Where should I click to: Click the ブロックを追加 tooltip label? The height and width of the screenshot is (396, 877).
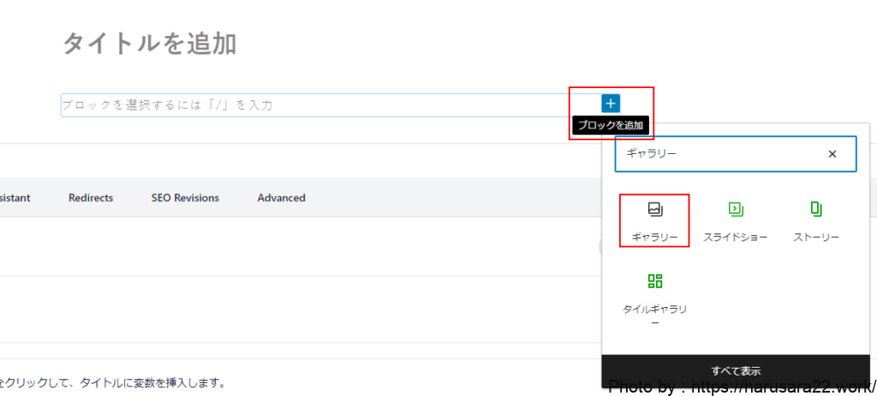610,126
